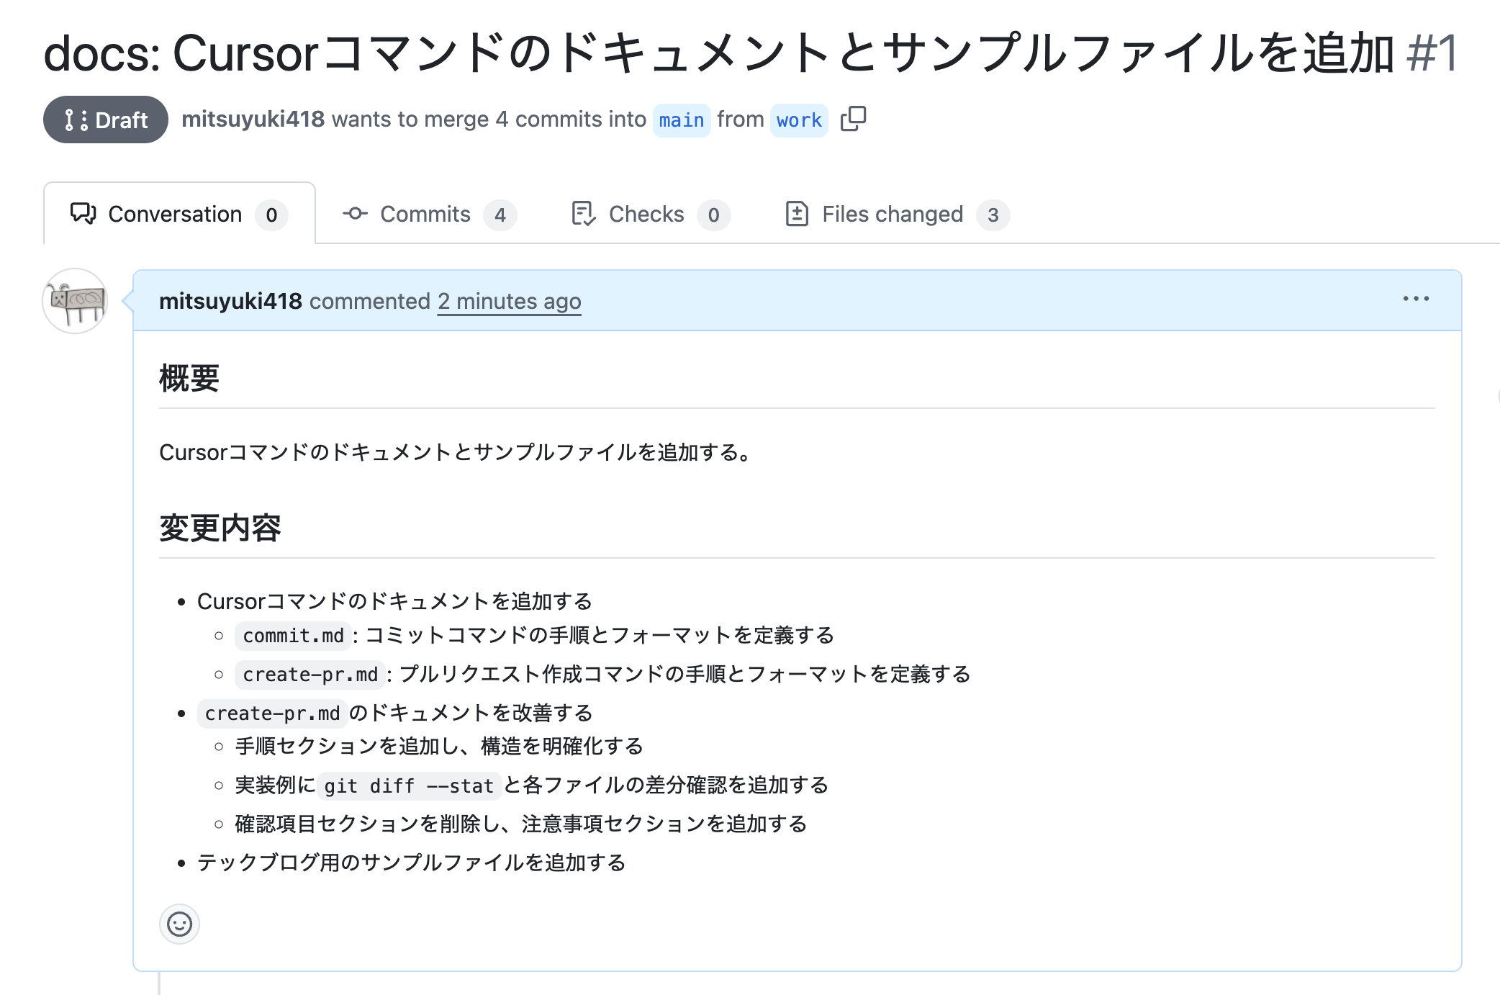Click the Conversation speech bubble icon
1500x995 pixels.
pos(83,213)
